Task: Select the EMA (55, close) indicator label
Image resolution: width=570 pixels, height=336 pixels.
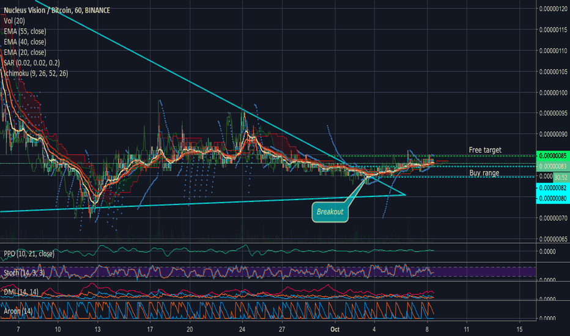Action: (x=24, y=31)
